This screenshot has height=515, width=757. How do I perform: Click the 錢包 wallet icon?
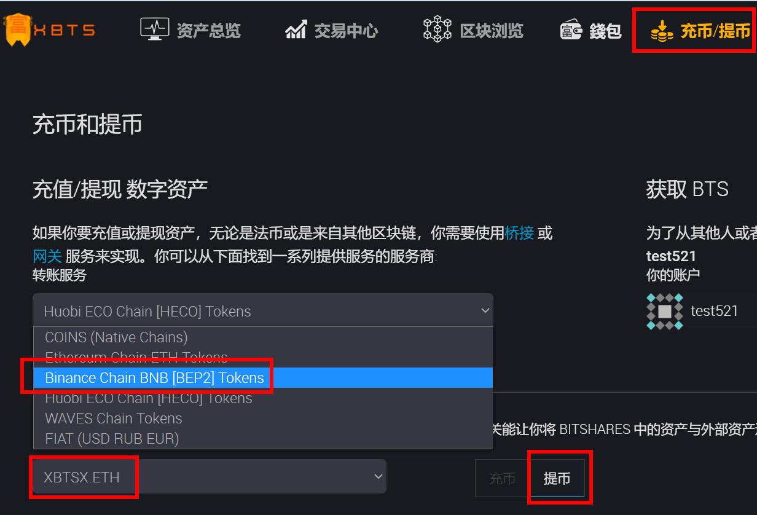pos(571,30)
